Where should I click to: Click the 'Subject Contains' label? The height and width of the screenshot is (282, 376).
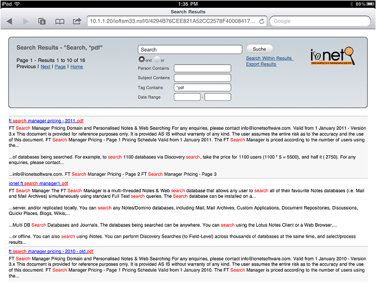(x=154, y=78)
